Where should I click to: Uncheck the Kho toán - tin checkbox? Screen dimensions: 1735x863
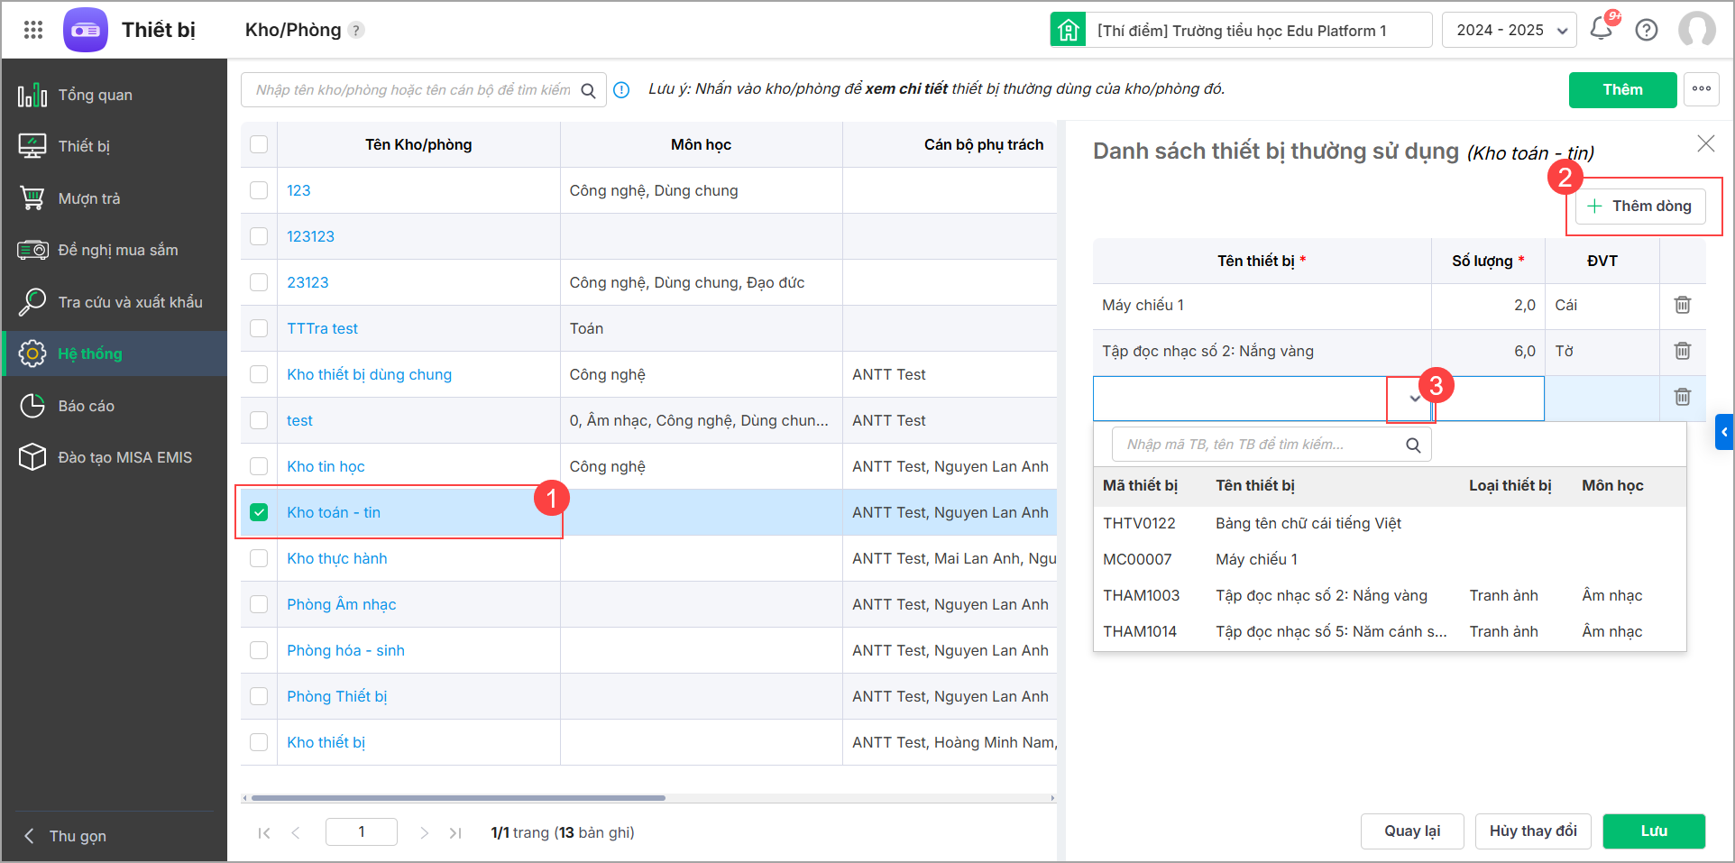(259, 512)
